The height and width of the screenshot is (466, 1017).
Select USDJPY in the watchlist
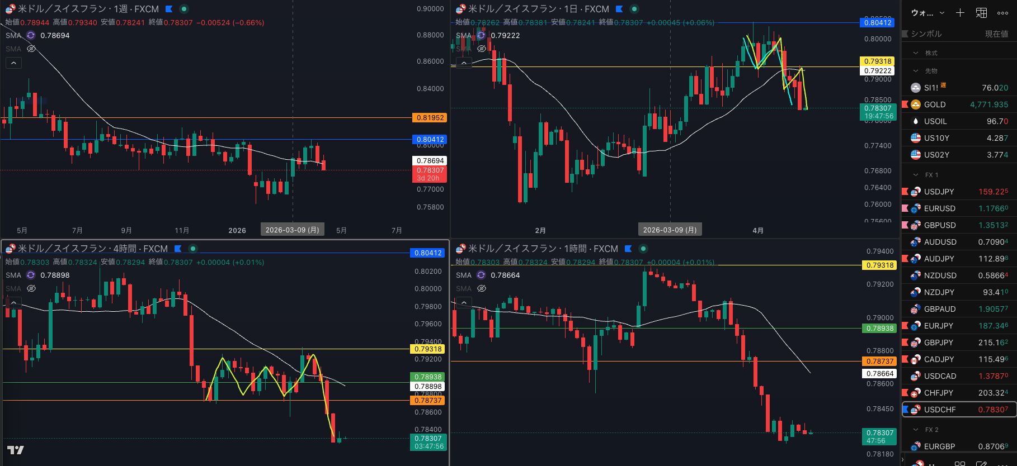pos(939,192)
